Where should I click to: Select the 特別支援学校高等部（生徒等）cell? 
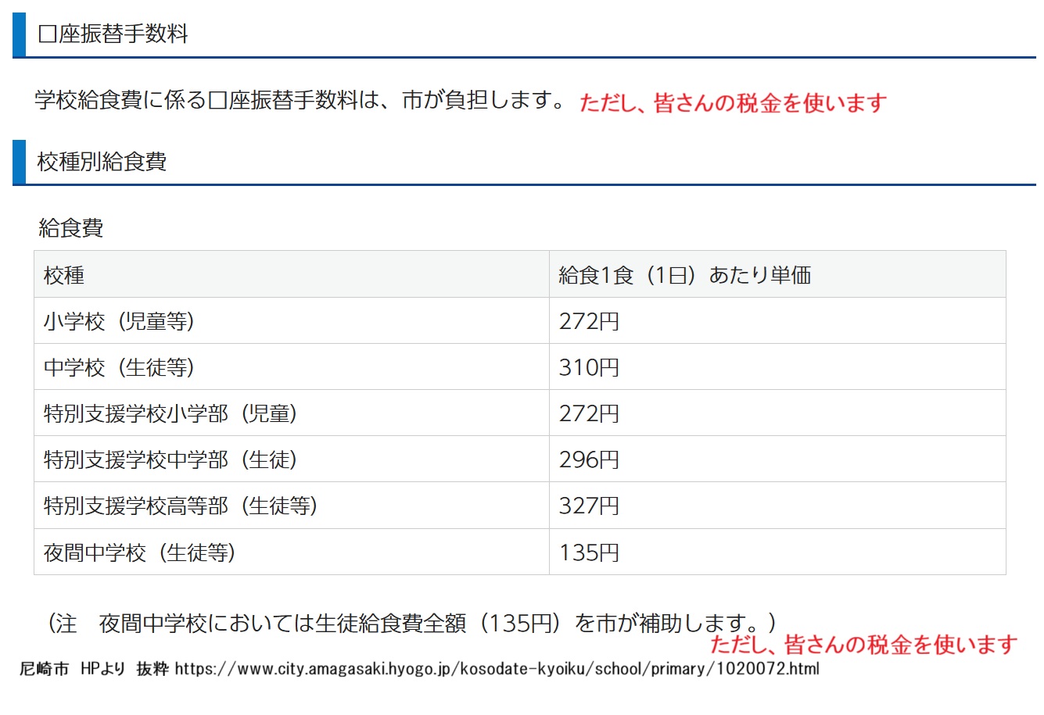click(x=181, y=506)
